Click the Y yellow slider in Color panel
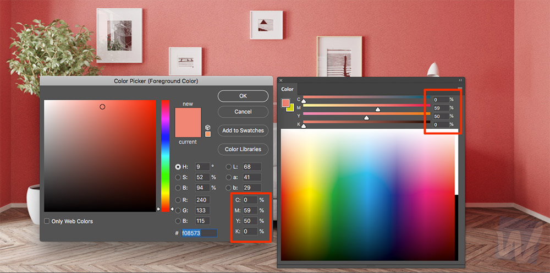The height and width of the screenshot is (273, 550). tap(366, 114)
